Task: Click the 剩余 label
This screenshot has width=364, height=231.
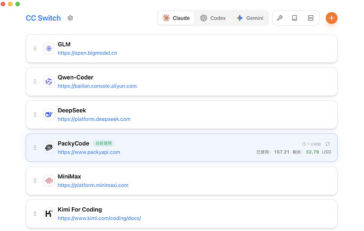Action: [298, 152]
